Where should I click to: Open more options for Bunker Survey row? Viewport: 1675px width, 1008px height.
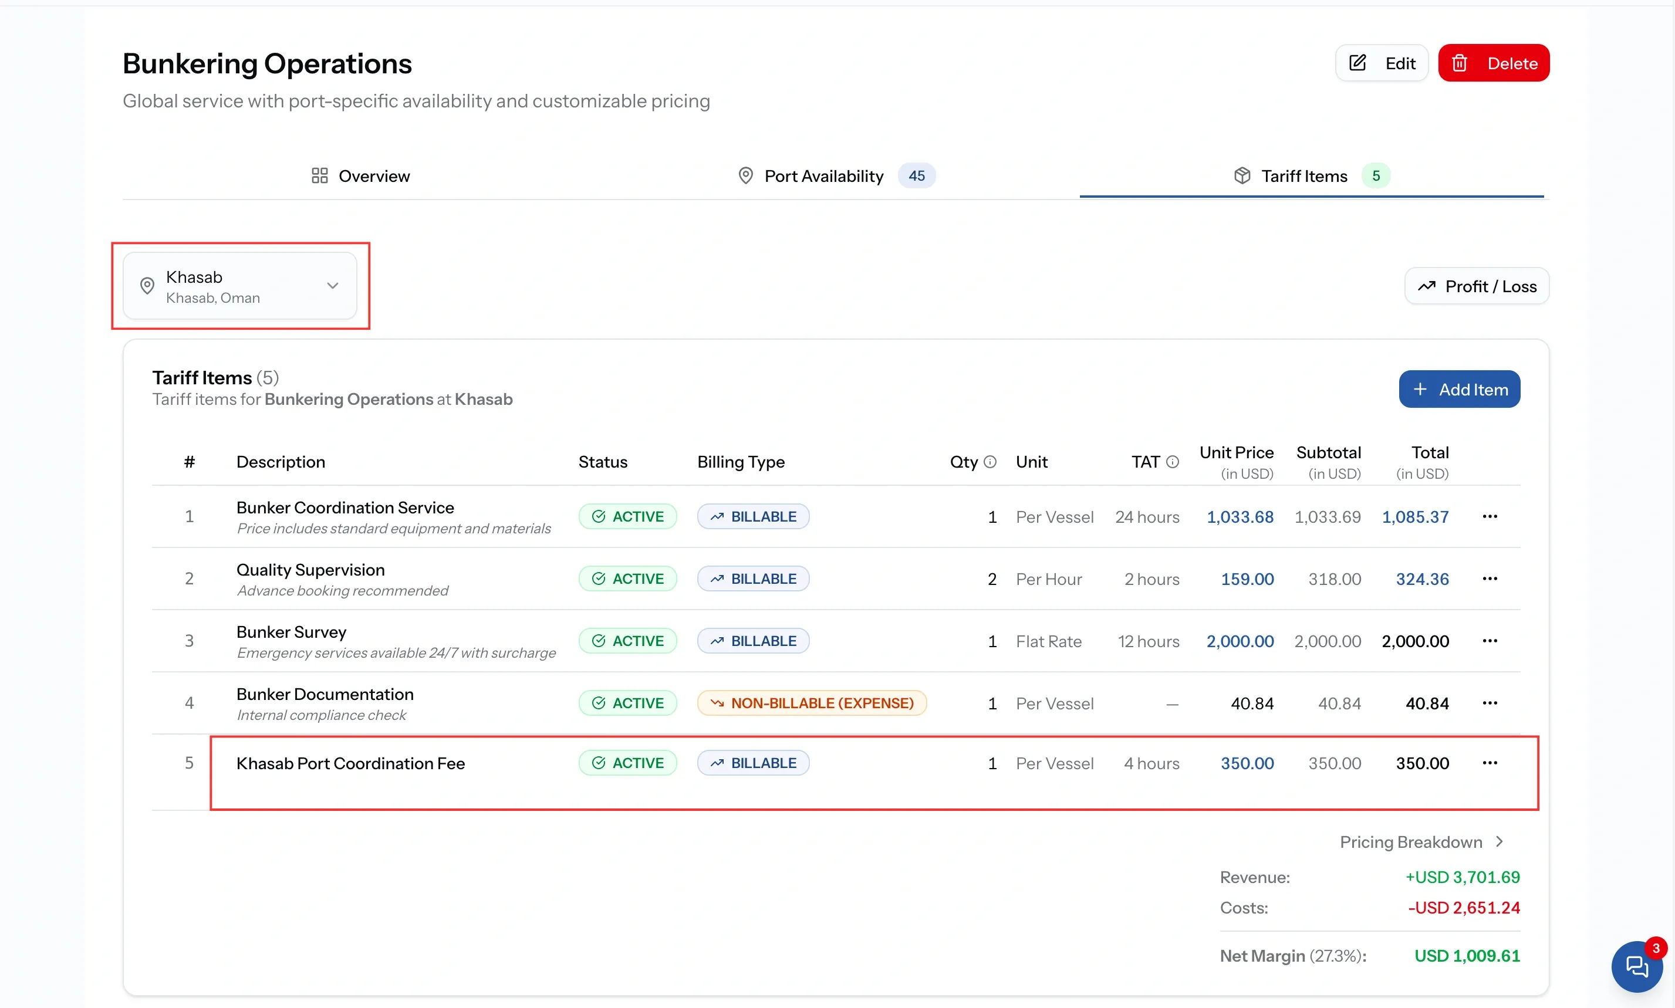(1490, 641)
